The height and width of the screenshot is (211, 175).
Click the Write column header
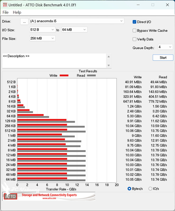pyautogui.click(x=138, y=77)
